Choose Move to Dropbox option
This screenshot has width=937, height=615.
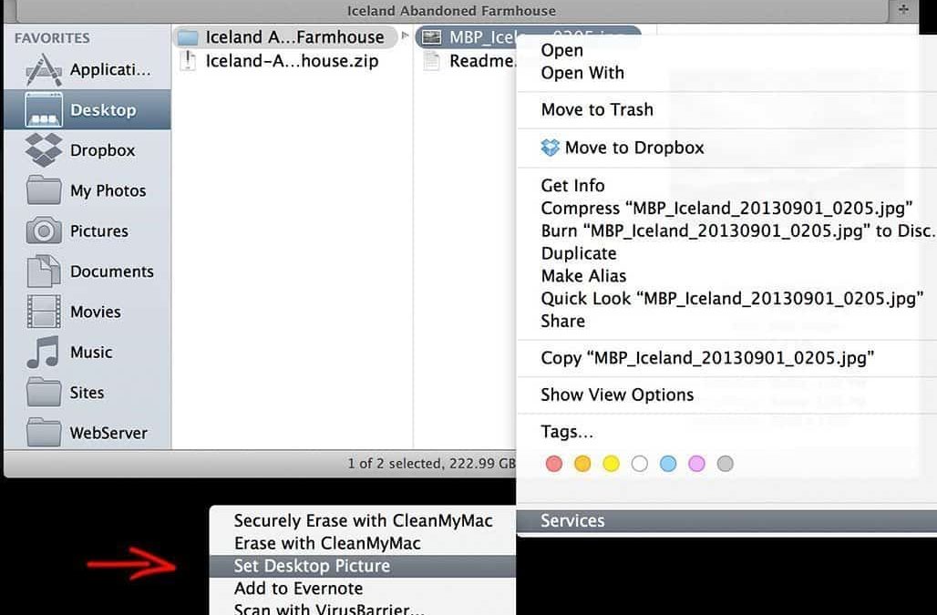pos(633,148)
